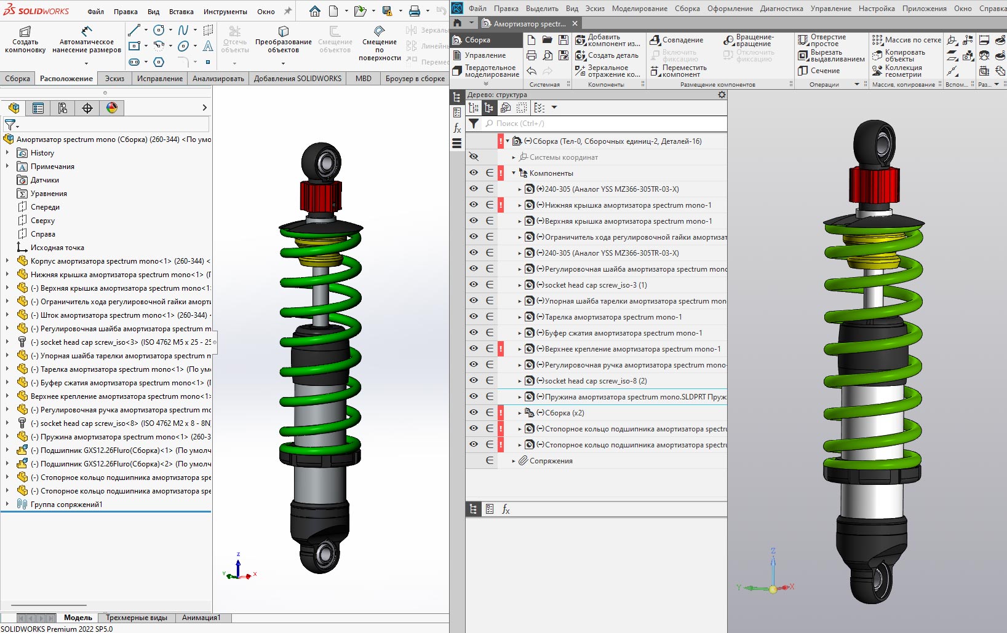
Task: Expand the History node in tree
Action: [x=7, y=152]
